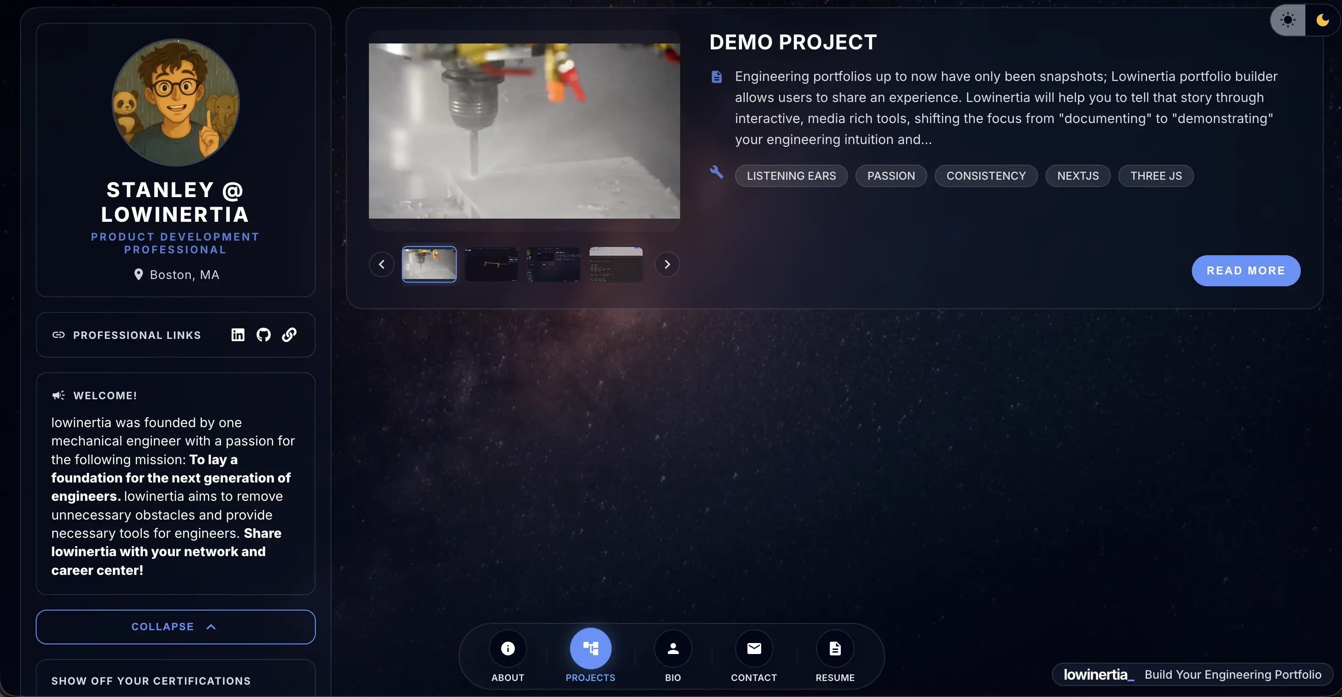Open the GitHub profile icon
The height and width of the screenshot is (697, 1342).
pyautogui.click(x=264, y=335)
